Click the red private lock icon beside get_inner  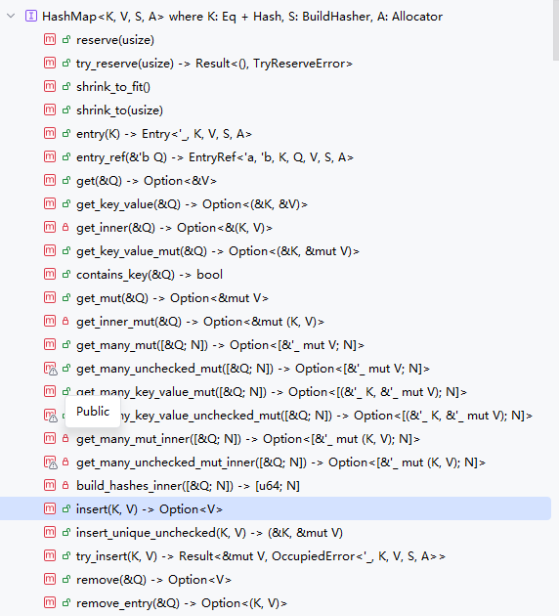(65, 228)
